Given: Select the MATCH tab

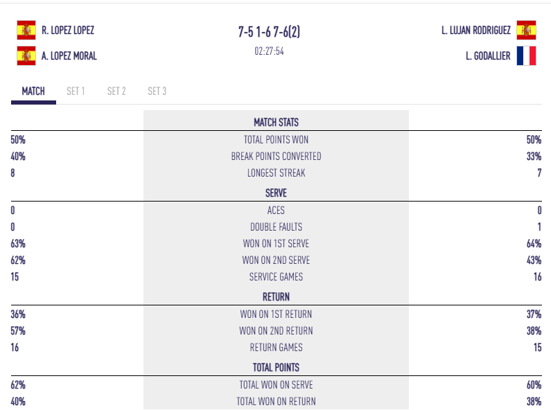Looking at the screenshot, I should (x=33, y=91).
